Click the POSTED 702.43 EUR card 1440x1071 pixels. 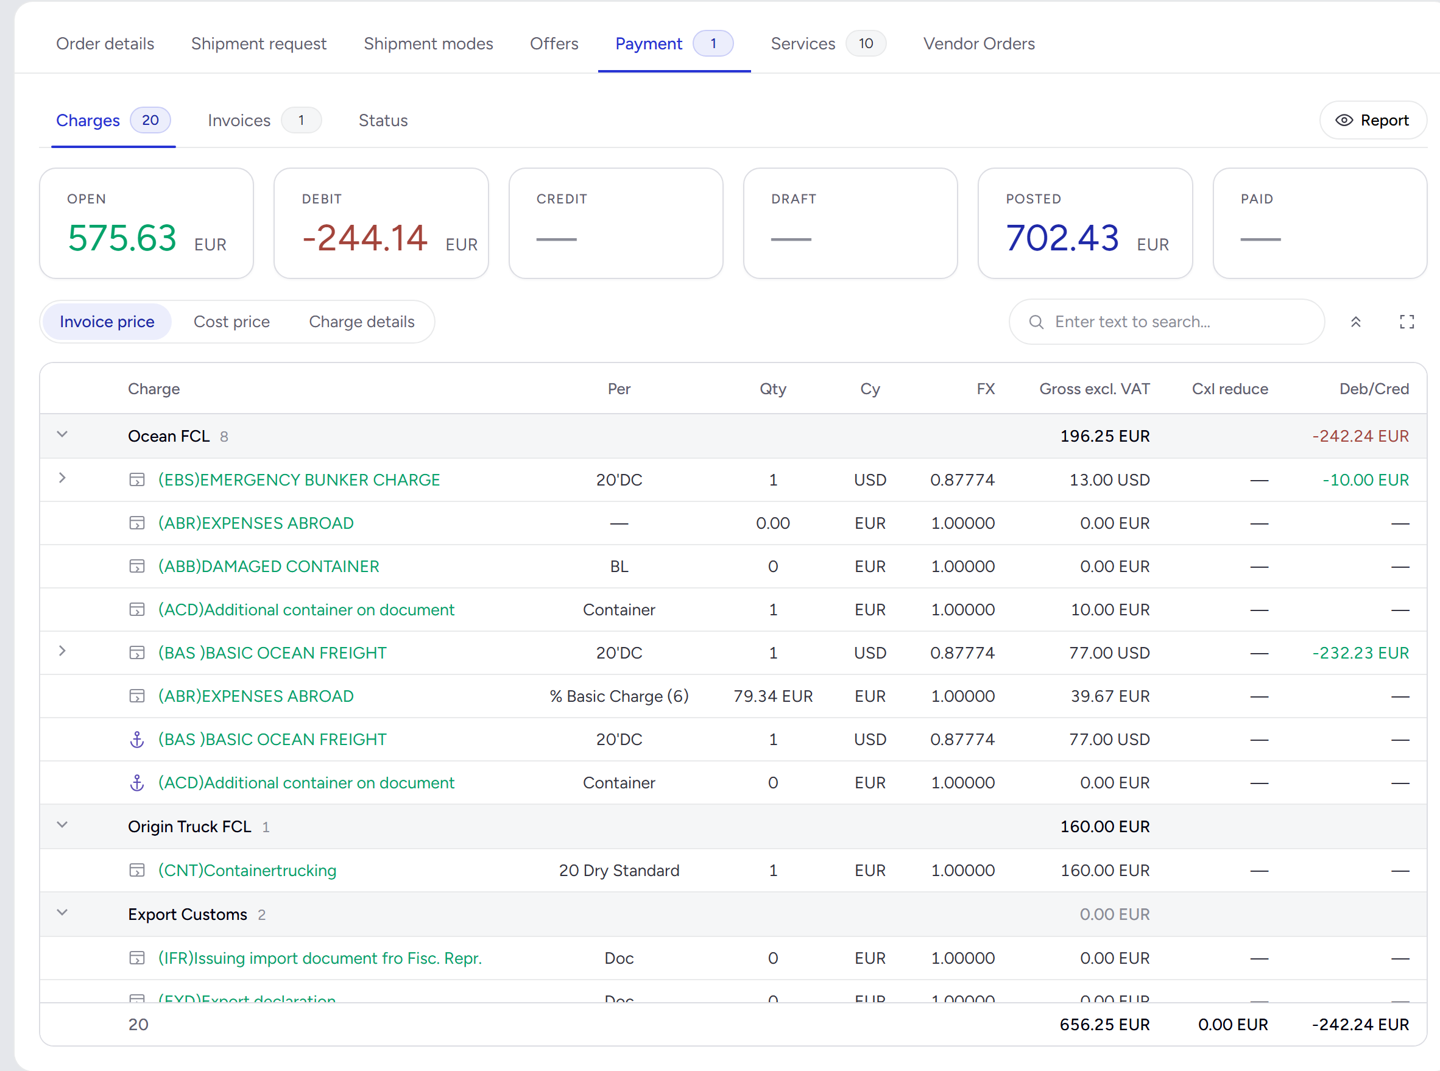pos(1085,224)
